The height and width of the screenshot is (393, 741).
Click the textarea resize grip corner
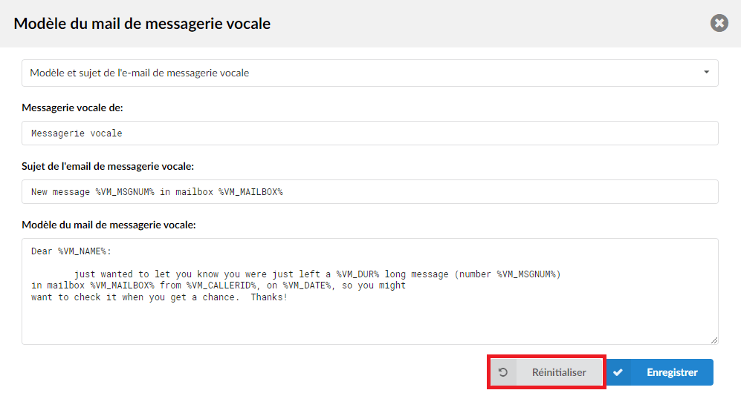pyautogui.click(x=714, y=340)
